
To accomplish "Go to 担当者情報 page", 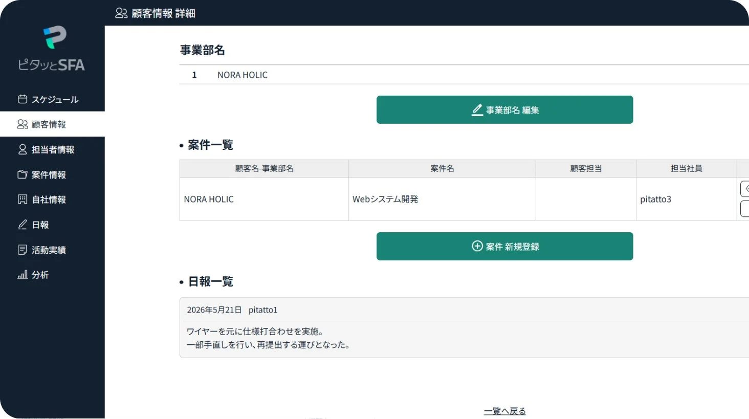I will 52,149.
